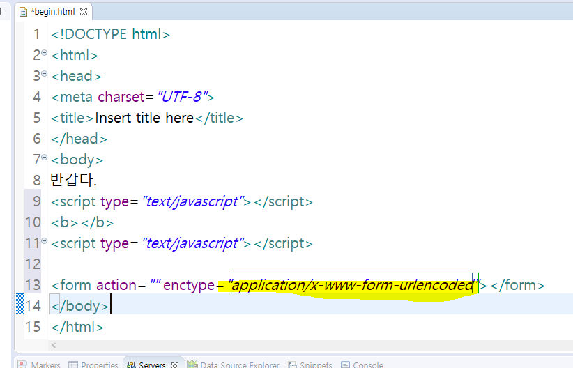Screen dimensions: 573x368
Task: Click line number 12 in the gutter
Action: tap(33, 264)
